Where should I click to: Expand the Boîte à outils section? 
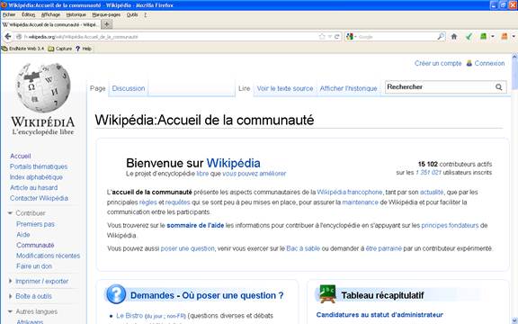click(10, 296)
